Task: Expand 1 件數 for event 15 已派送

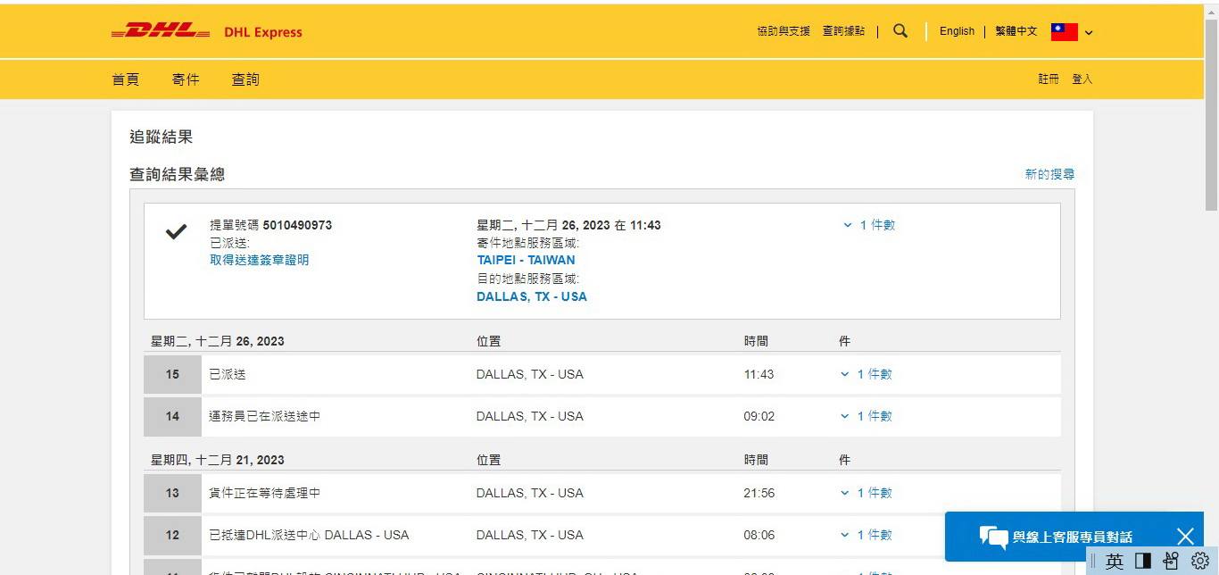Action: click(867, 374)
